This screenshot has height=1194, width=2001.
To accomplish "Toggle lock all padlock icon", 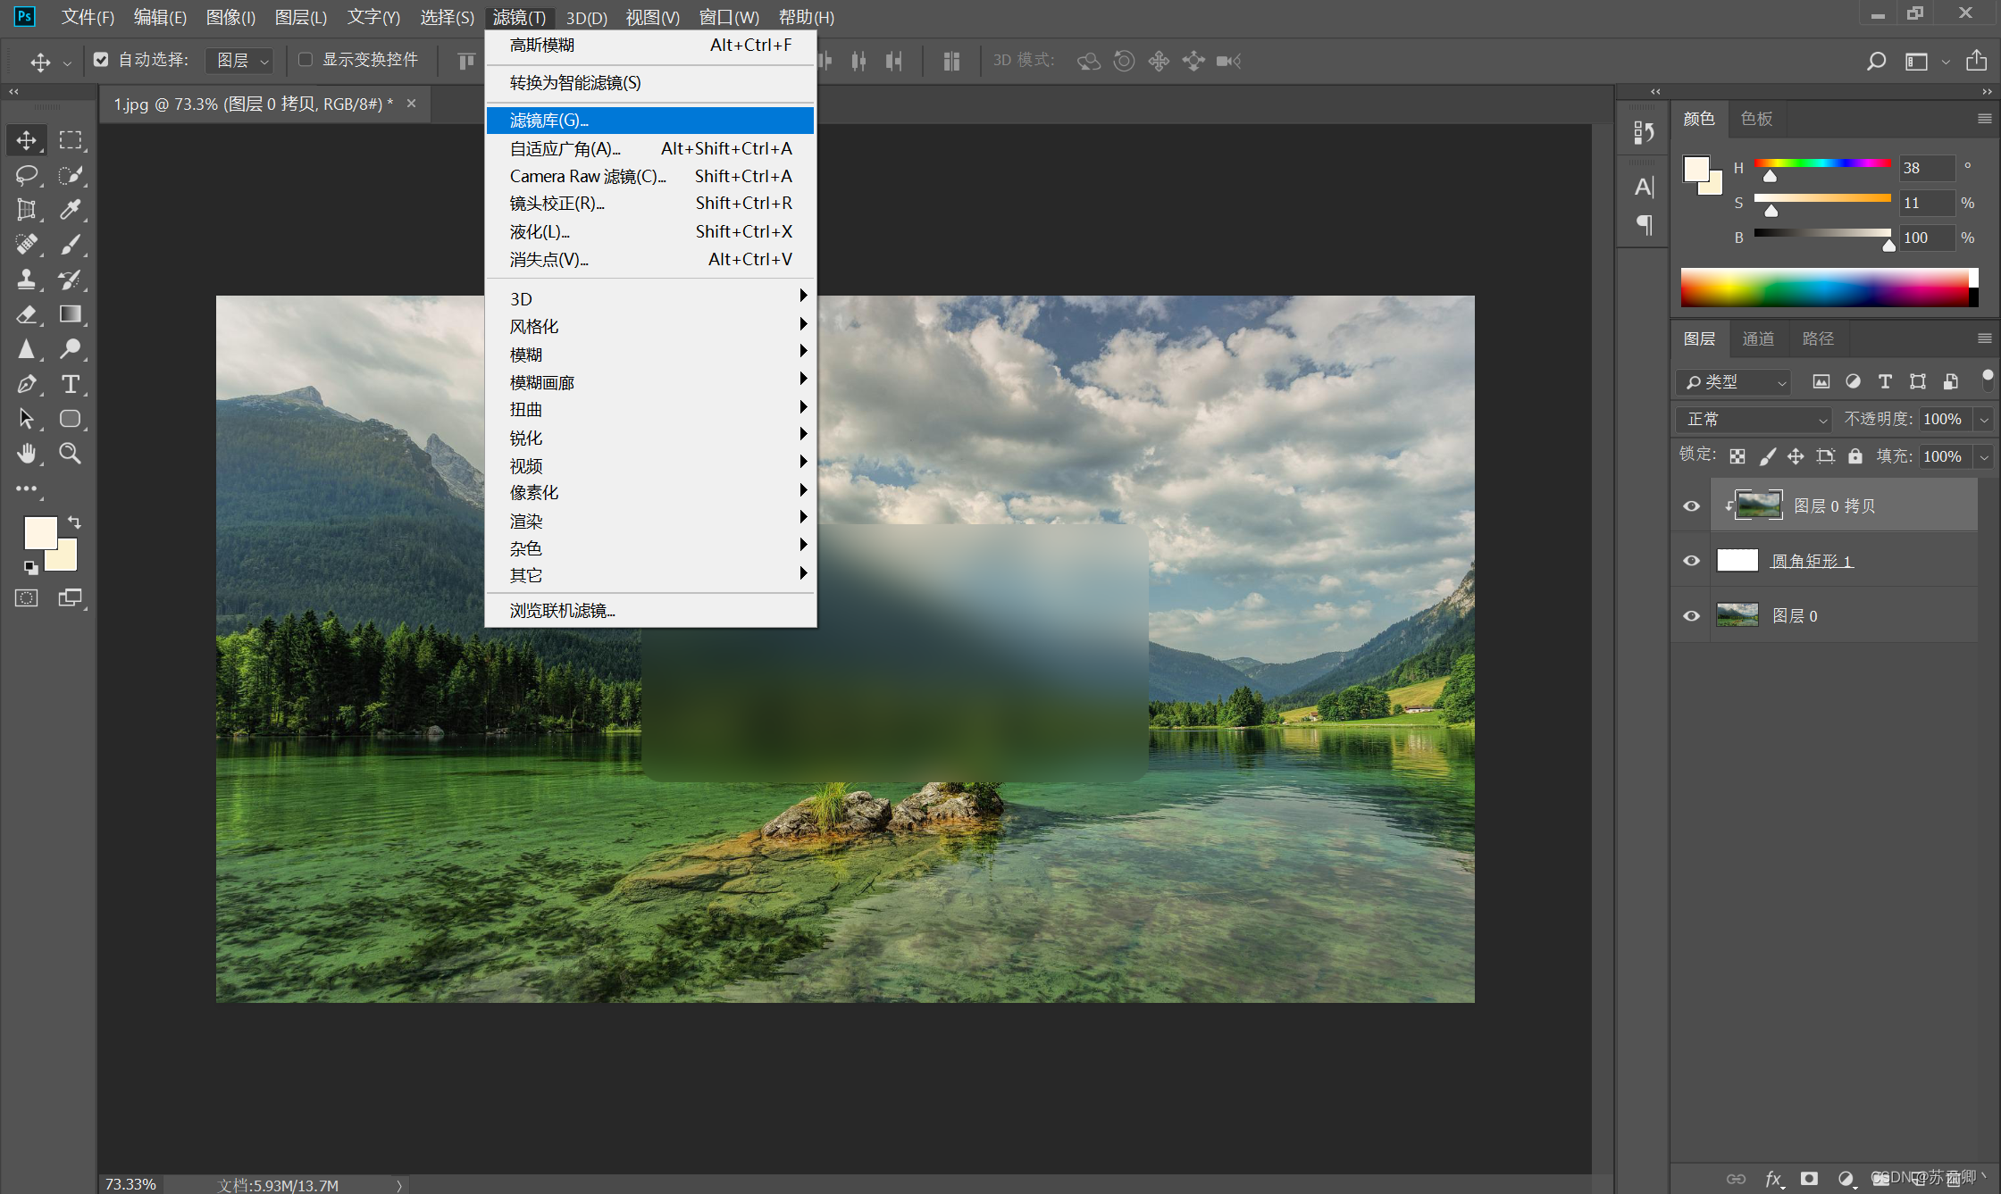I will [1855, 456].
